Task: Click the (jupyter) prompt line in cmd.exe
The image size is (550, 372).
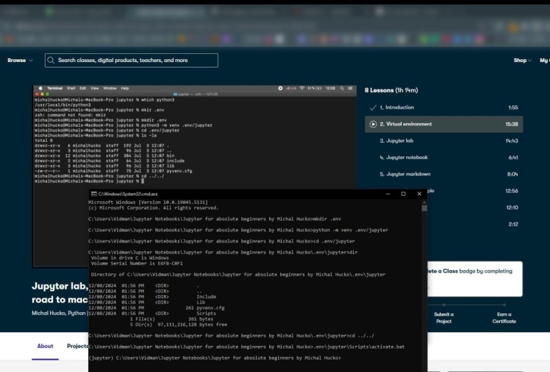Action: point(215,358)
